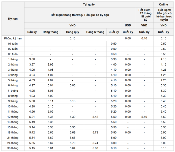Click the 'Kỳ hạn' column header
The height and width of the screenshot is (152, 175).
(x=13, y=19)
